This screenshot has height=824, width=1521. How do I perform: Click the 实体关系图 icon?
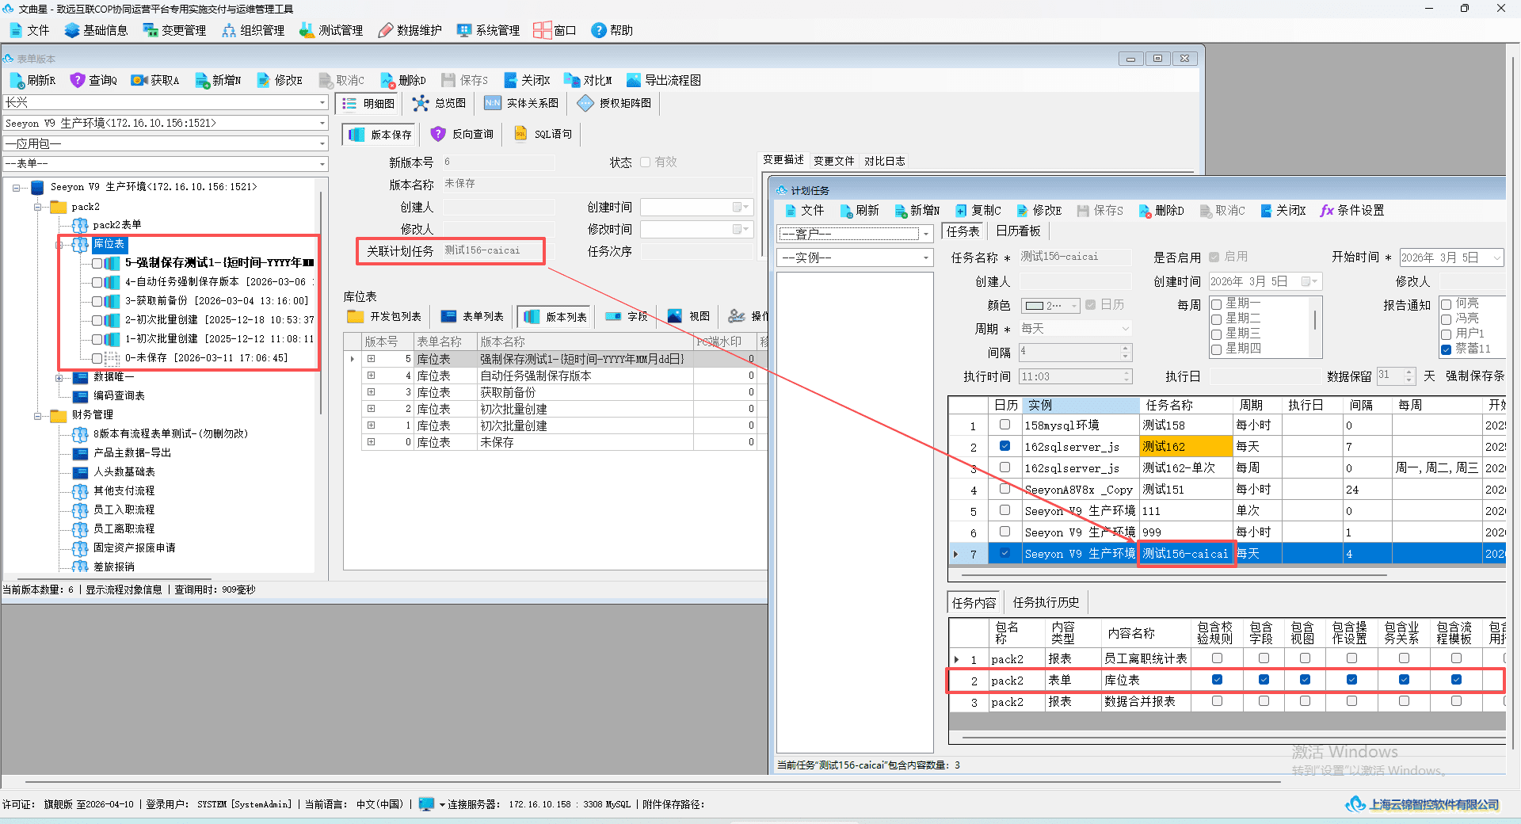521,103
